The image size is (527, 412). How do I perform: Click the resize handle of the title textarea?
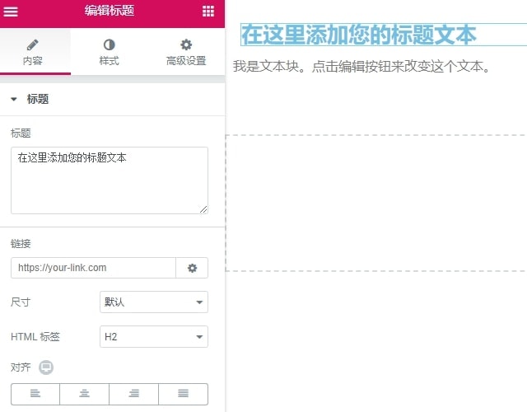coord(203,209)
